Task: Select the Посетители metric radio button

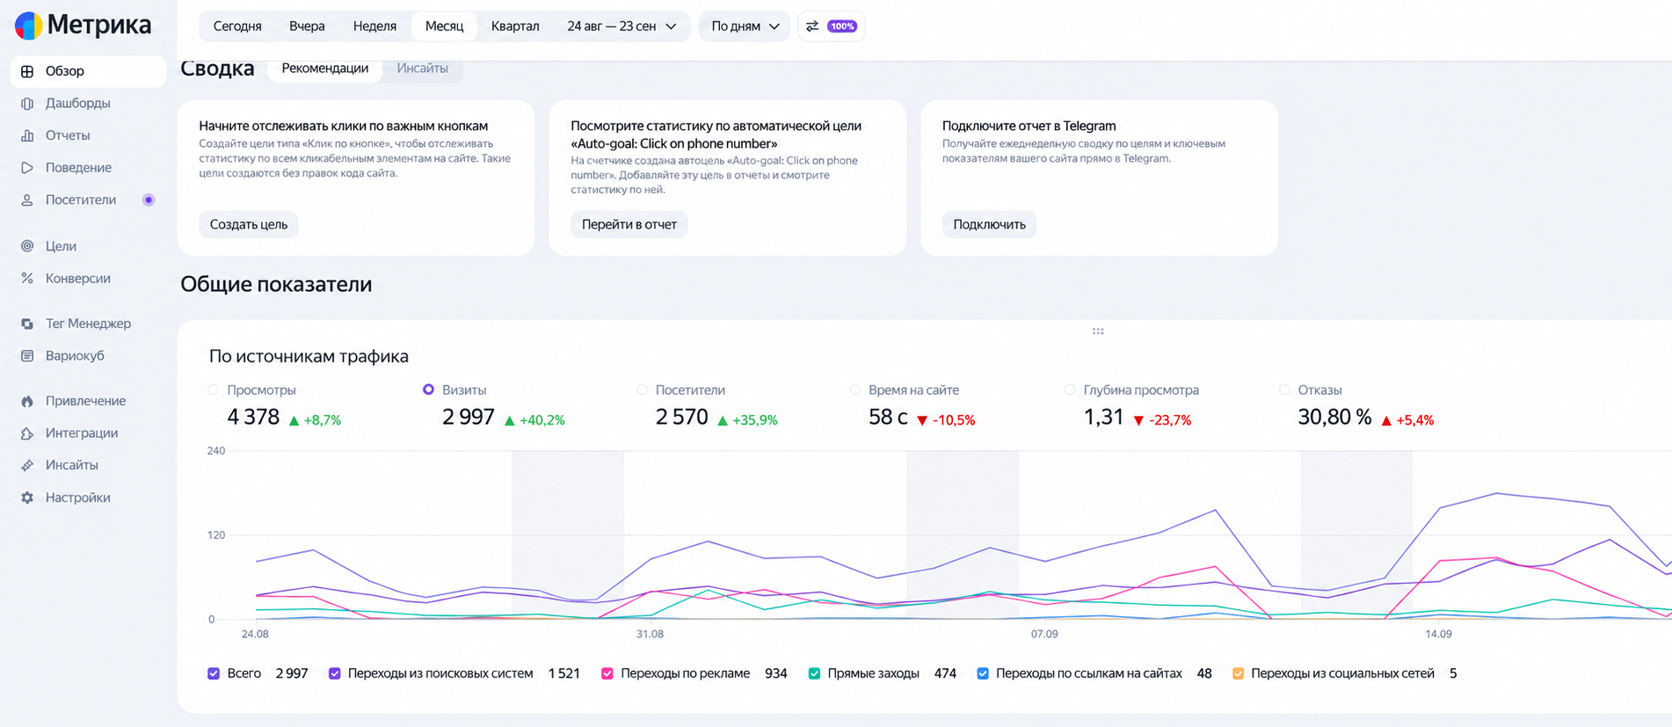Action: tap(642, 389)
